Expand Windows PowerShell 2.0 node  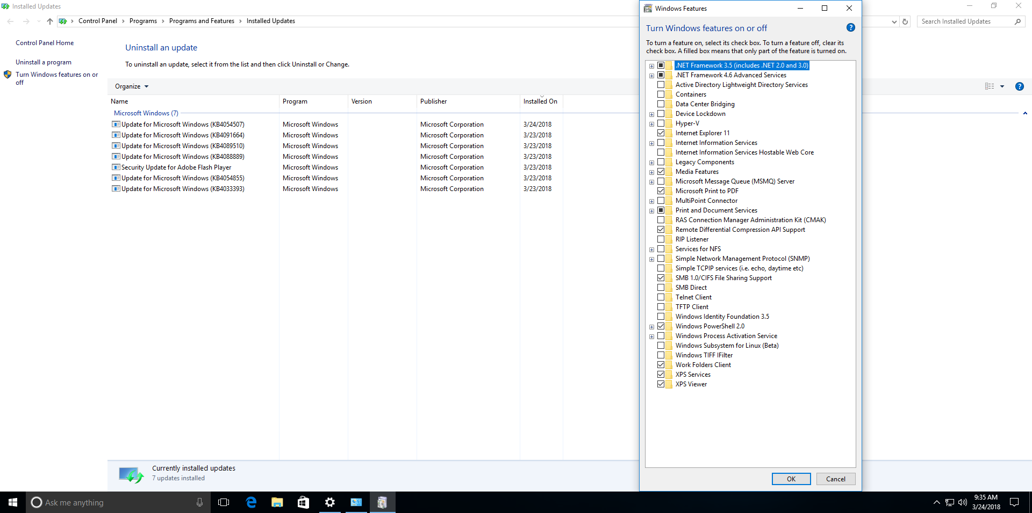pos(651,327)
